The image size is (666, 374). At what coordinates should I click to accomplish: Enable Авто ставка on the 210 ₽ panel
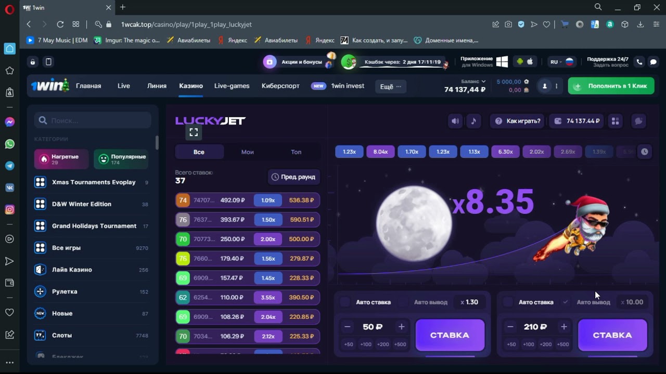508,302
